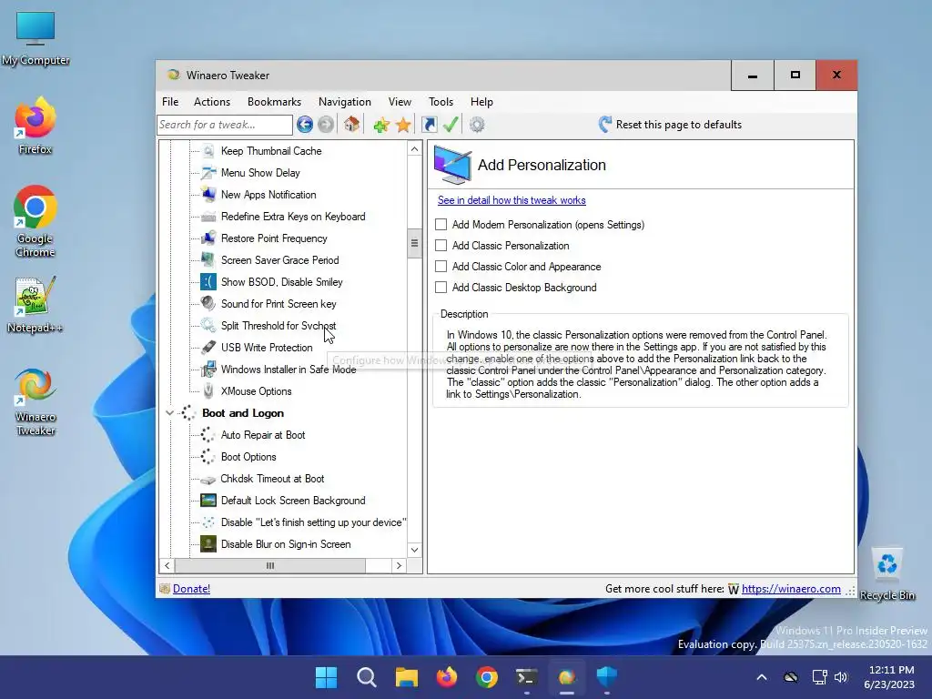Image resolution: width=932 pixels, height=699 pixels.
Task: Select the Recycle Bin desktop icon
Action: 887,574
